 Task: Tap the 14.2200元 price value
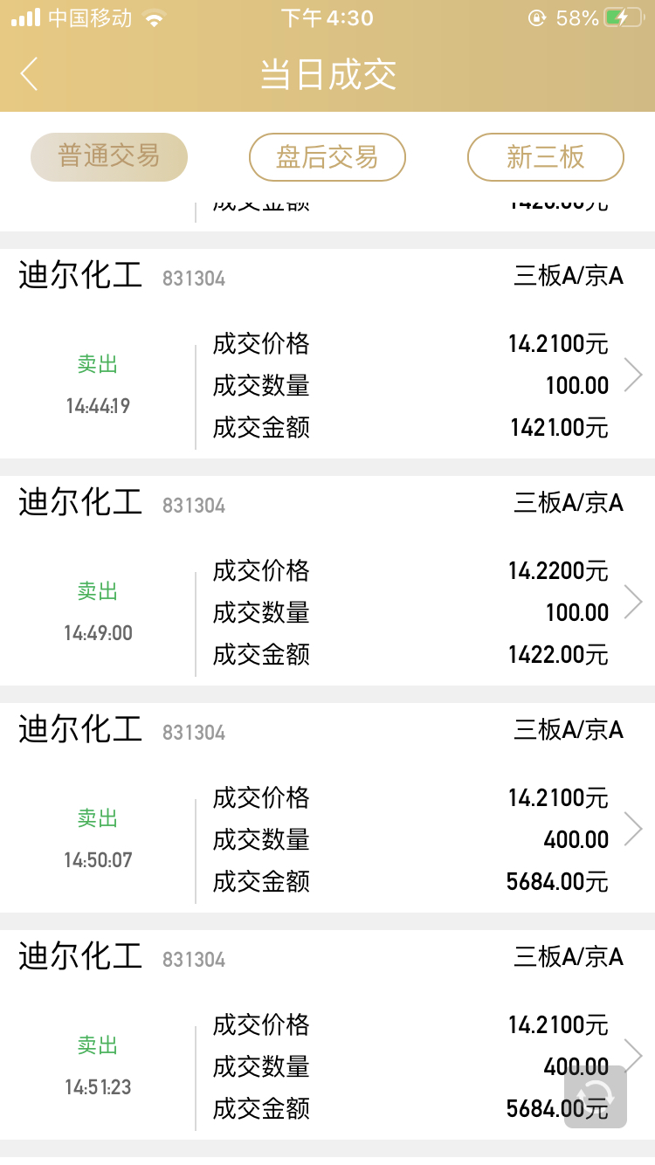click(x=558, y=571)
